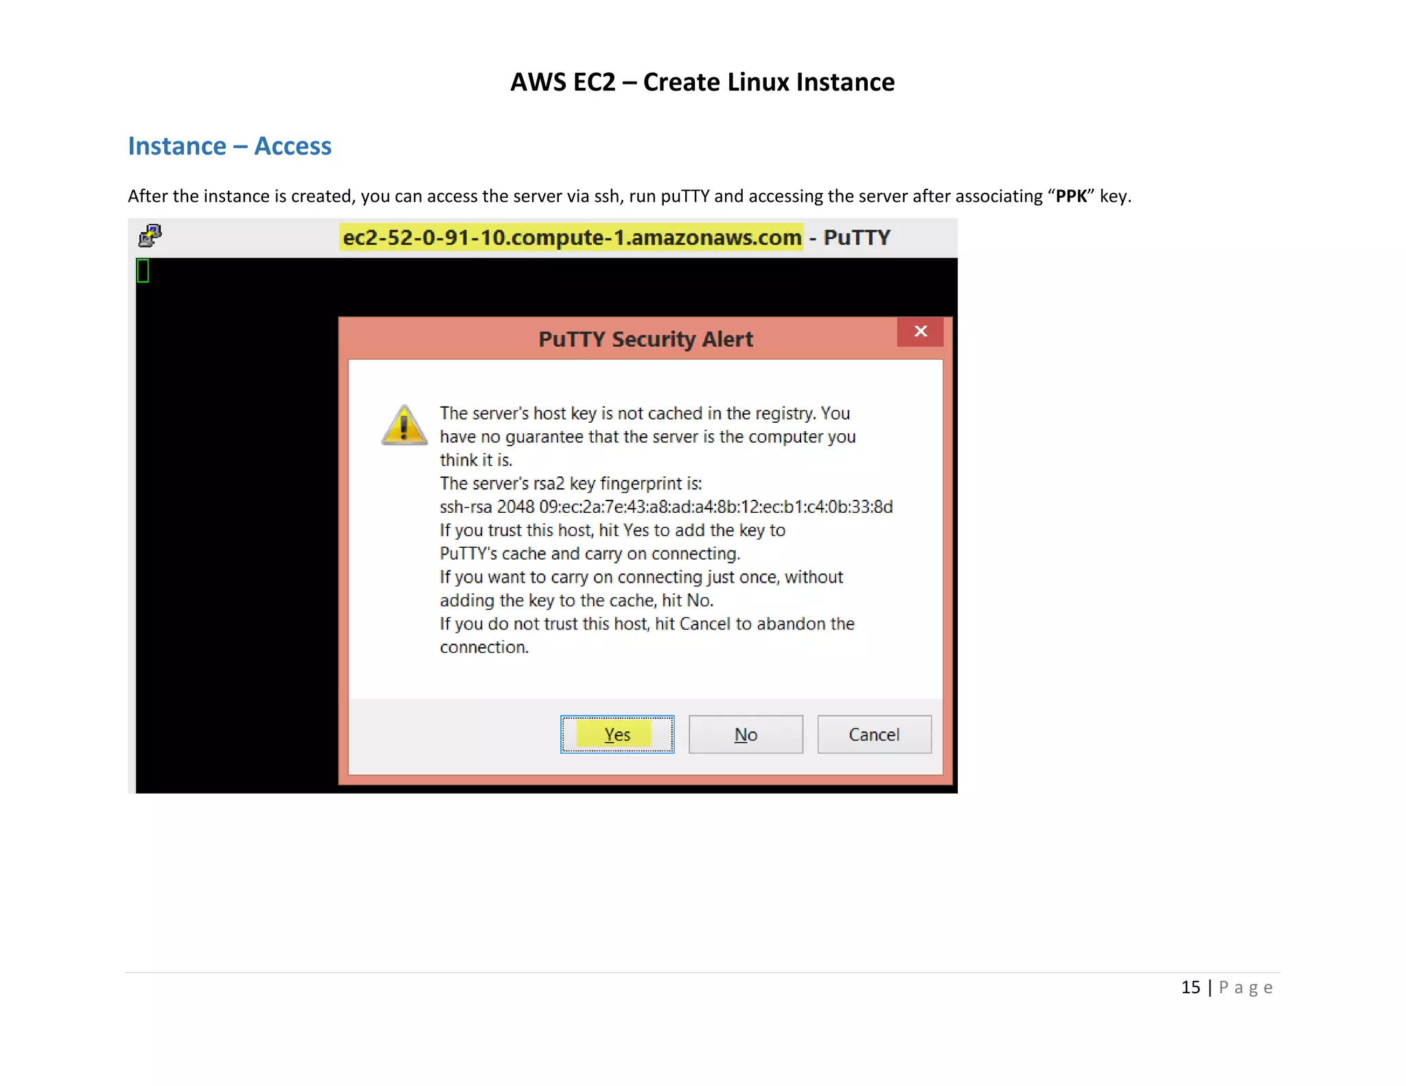Click the page number 15 in footer
The width and height of the screenshot is (1406, 1086).
click(x=1190, y=987)
